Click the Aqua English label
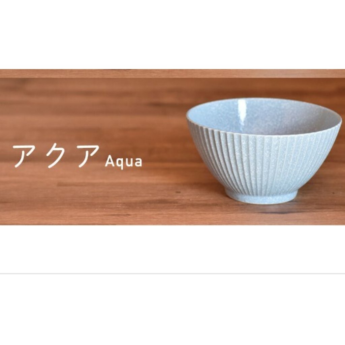 point(123,162)
